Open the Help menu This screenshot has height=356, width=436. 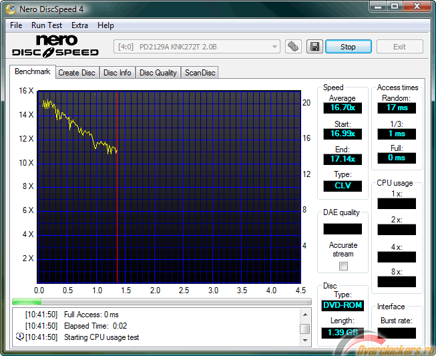105,25
